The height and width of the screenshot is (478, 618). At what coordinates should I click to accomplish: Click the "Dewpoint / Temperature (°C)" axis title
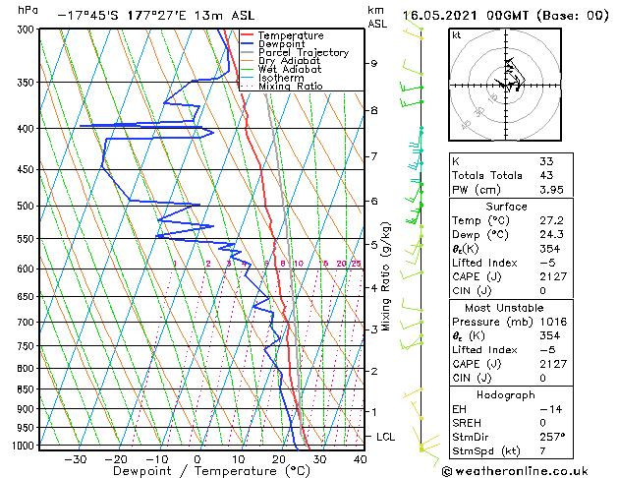pos(211,471)
